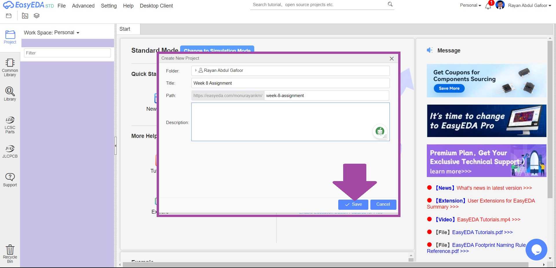
Task: Switch to the Start tab
Action: pyautogui.click(x=125, y=29)
